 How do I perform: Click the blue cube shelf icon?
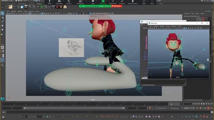tap(22, 7)
